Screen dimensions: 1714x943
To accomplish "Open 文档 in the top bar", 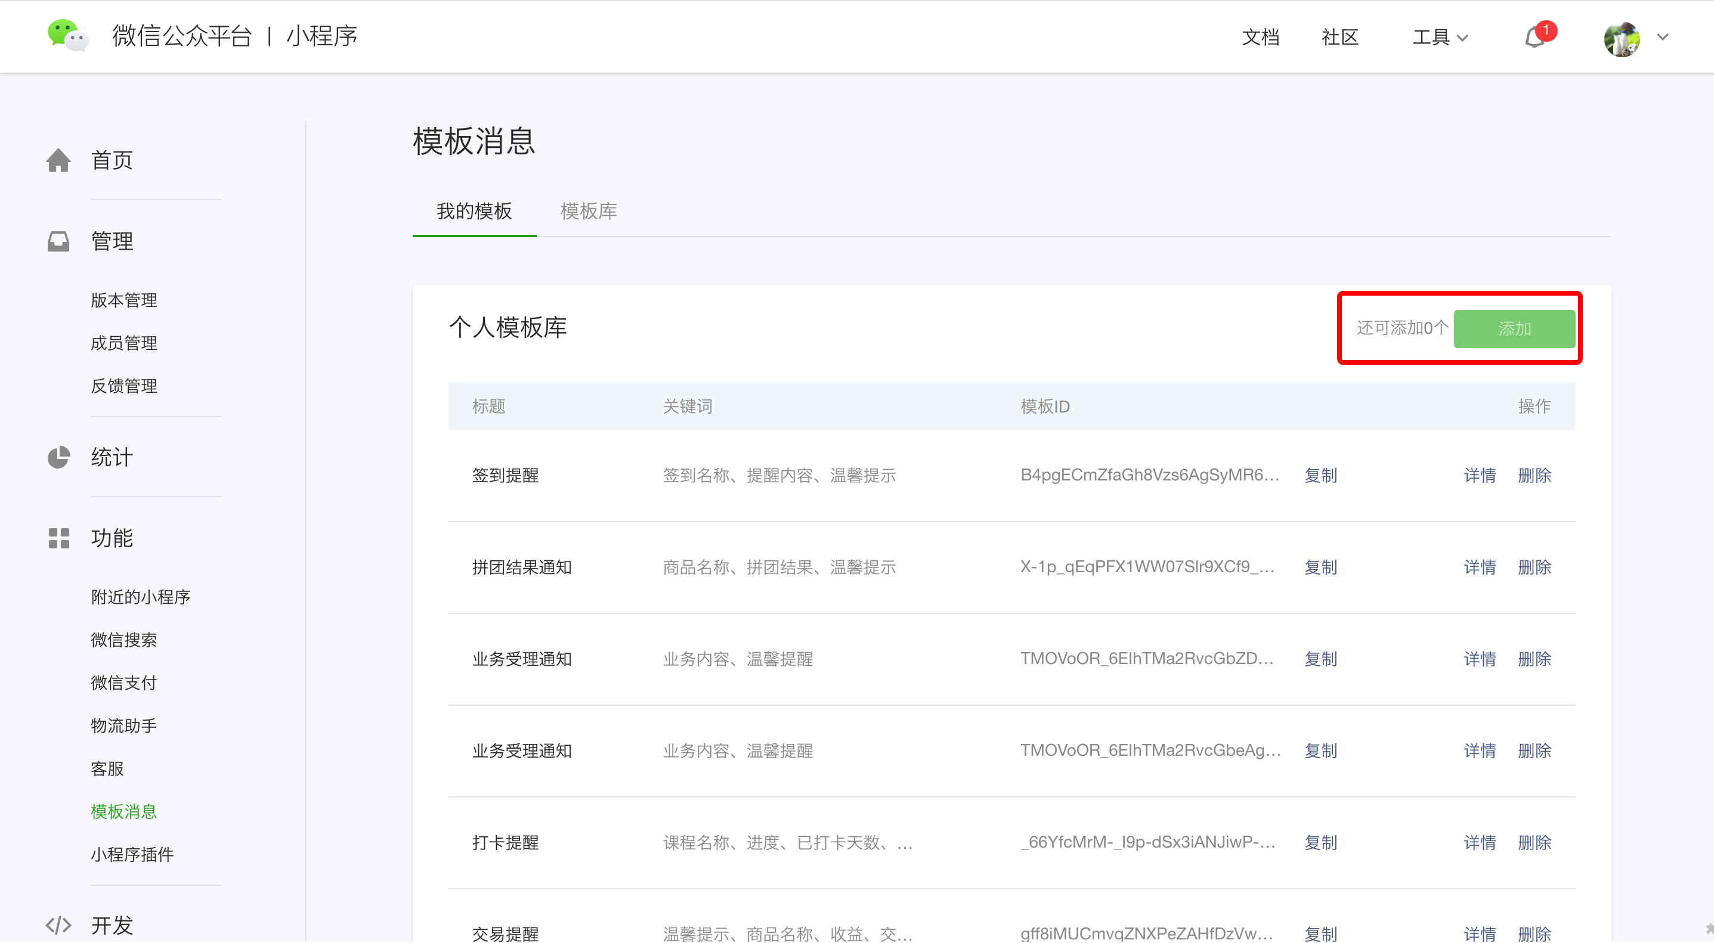I will pyautogui.click(x=1260, y=37).
